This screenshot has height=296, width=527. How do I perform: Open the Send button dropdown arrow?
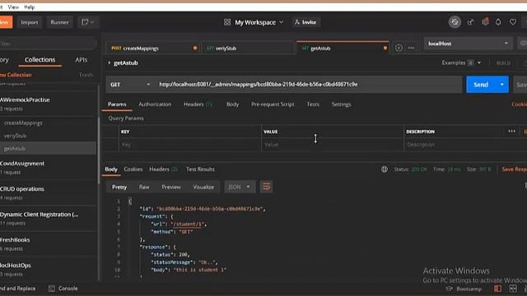coord(502,85)
